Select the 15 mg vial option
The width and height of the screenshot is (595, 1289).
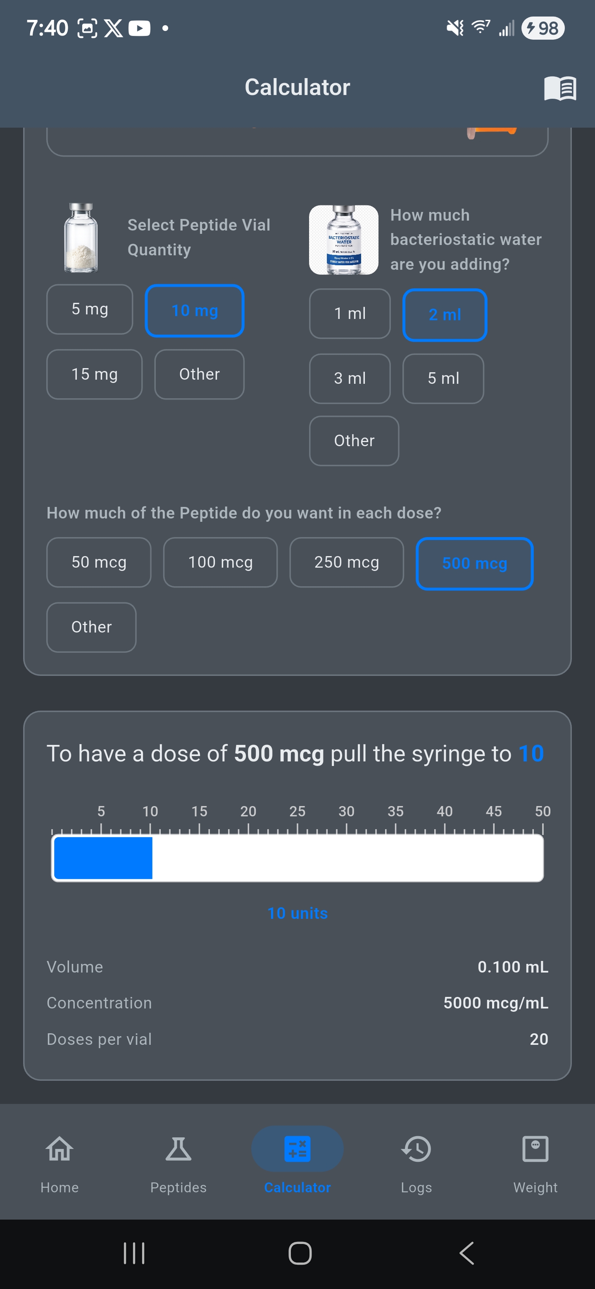(94, 374)
